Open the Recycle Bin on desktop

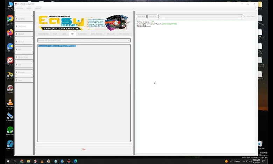coord(260,144)
